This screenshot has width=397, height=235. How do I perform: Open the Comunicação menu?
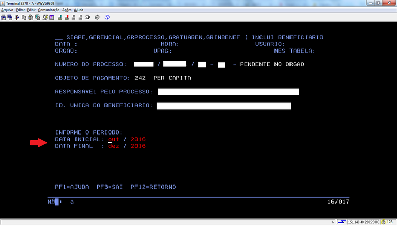tap(49, 10)
